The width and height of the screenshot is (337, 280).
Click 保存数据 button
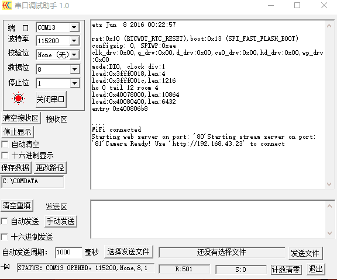click(x=15, y=167)
